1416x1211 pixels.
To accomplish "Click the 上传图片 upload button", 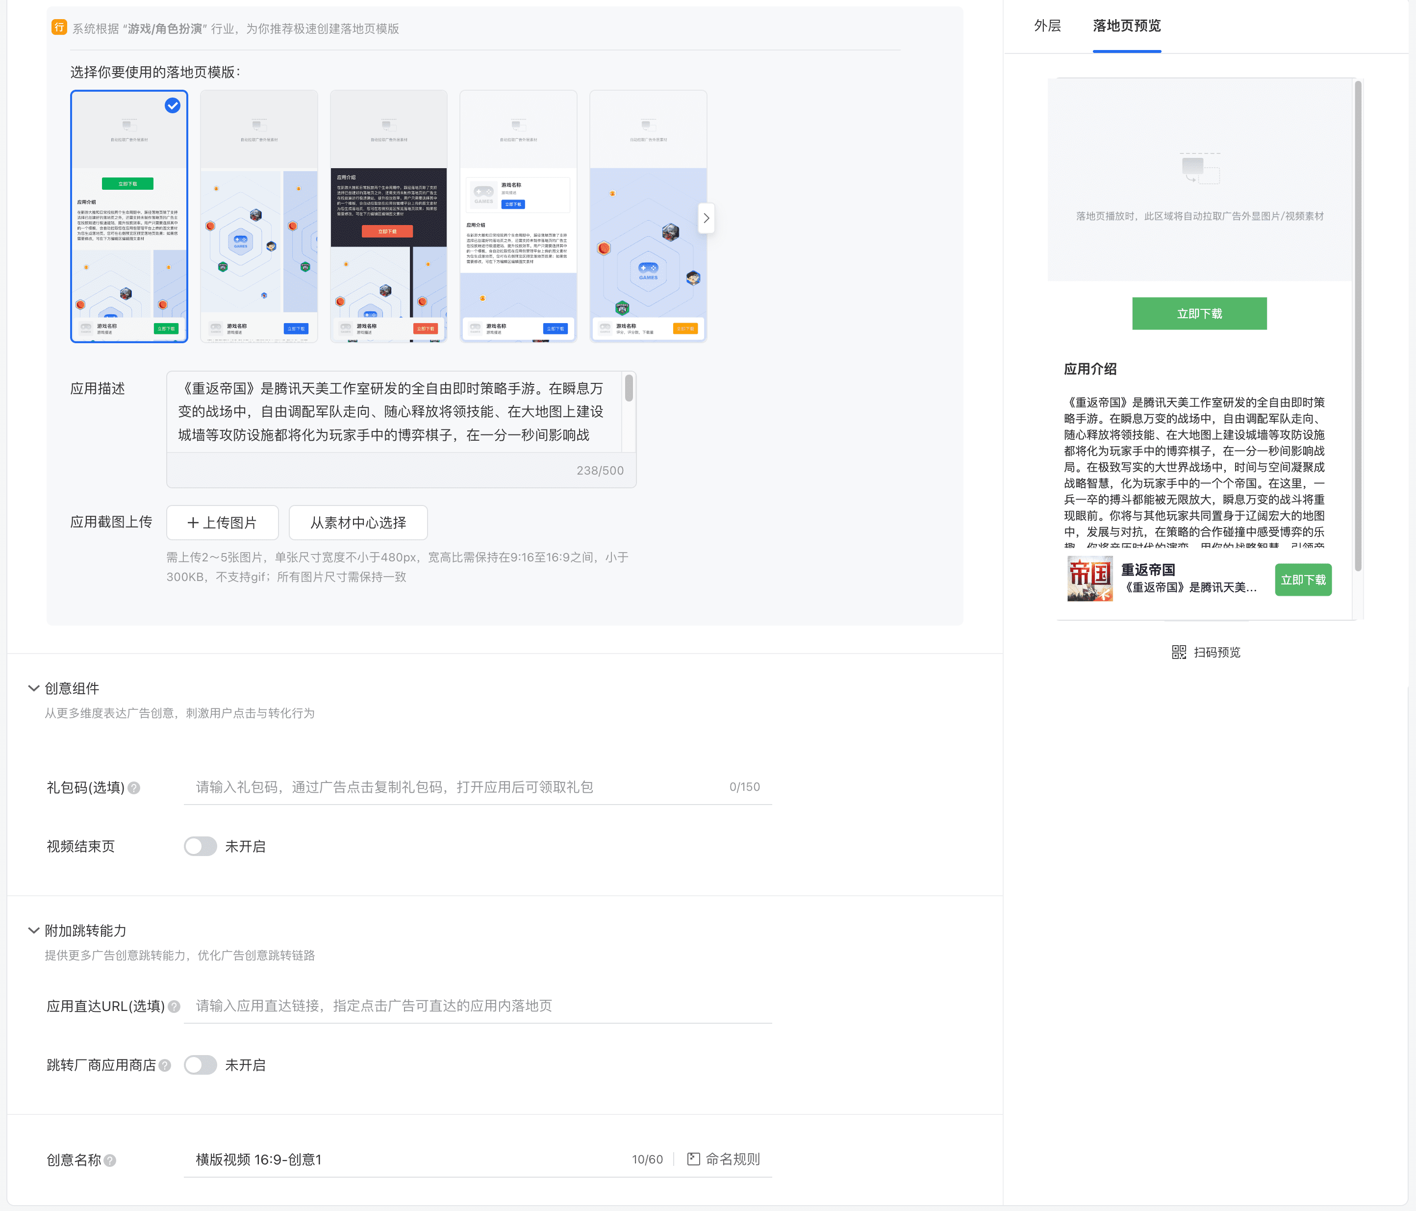I will (x=222, y=523).
